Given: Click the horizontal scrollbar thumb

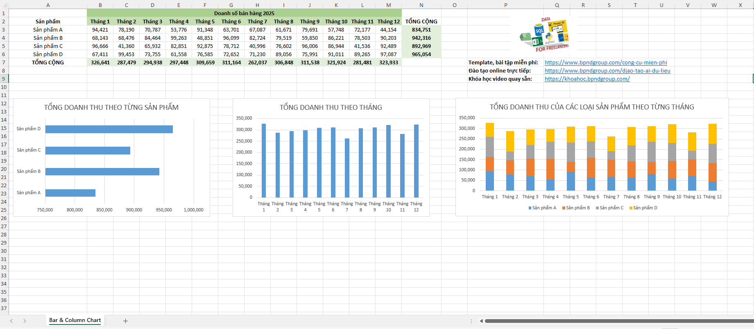Looking at the screenshot, I should [x=618, y=321].
